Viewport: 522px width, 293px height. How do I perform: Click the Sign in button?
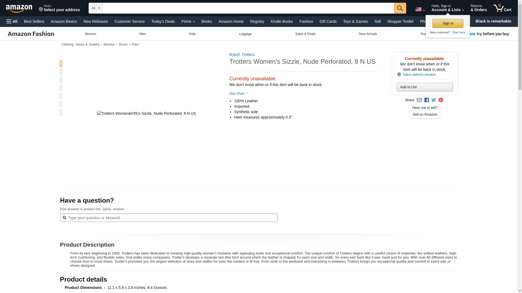click(x=448, y=23)
